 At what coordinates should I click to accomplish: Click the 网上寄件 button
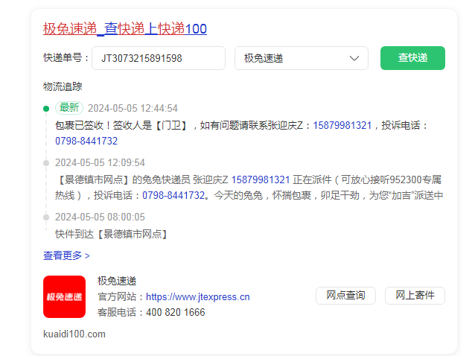pyautogui.click(x=415, y=296)
